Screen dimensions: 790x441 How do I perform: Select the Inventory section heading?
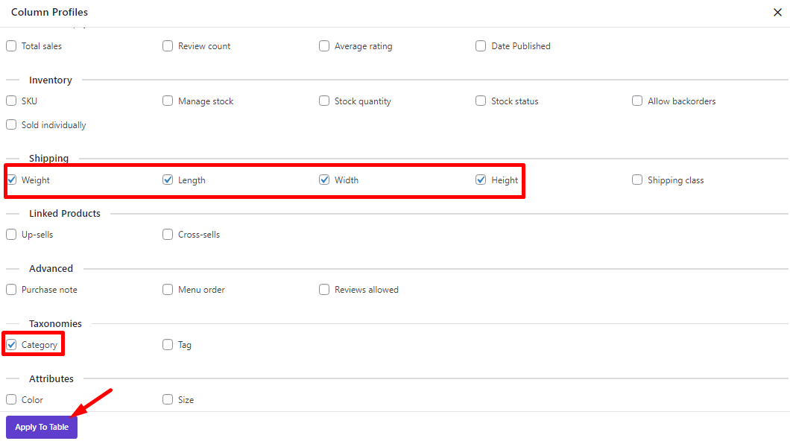click(51, 80)
